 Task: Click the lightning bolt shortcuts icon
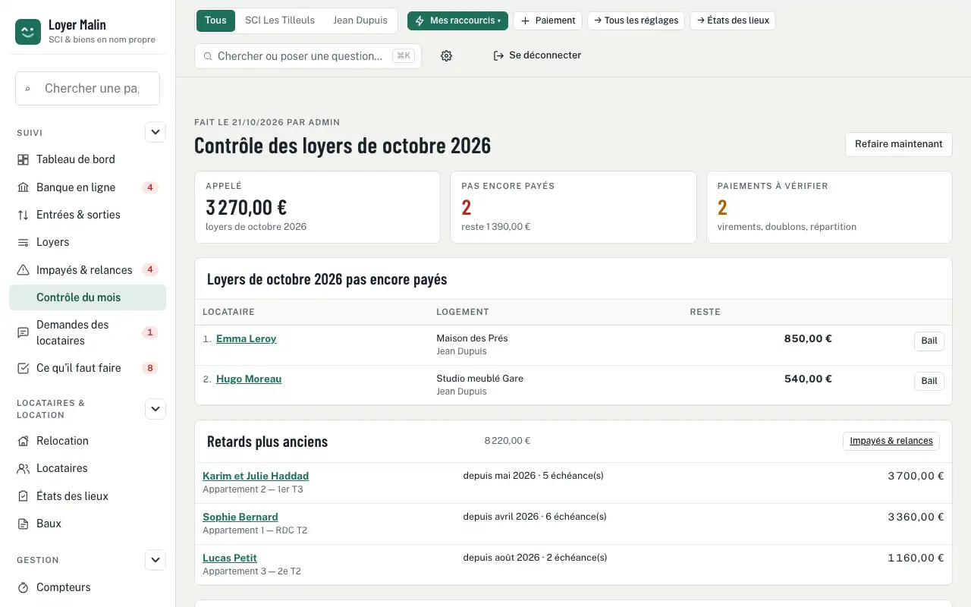click(x=420, y=20)
